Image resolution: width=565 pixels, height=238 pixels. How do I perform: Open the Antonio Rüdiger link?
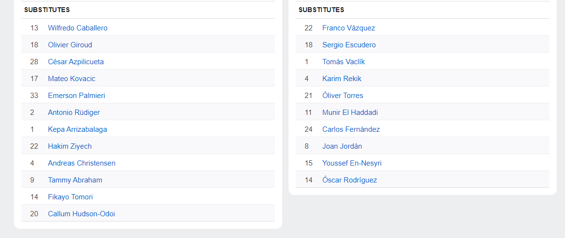click(x=74, y=112)
